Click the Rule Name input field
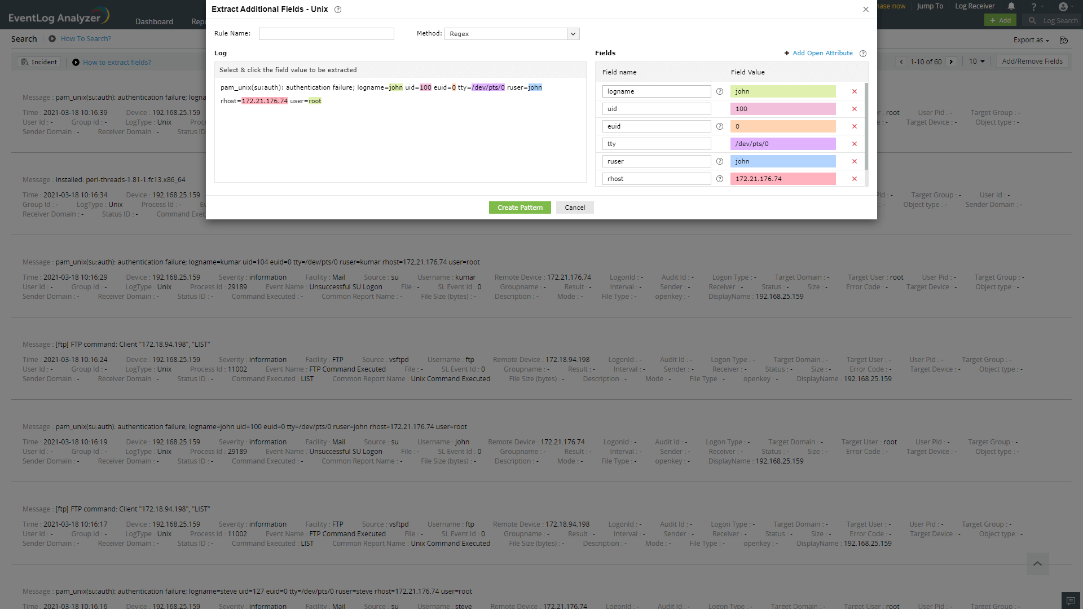This screenshot has width=1083, height=609. (x=326, y=34)
